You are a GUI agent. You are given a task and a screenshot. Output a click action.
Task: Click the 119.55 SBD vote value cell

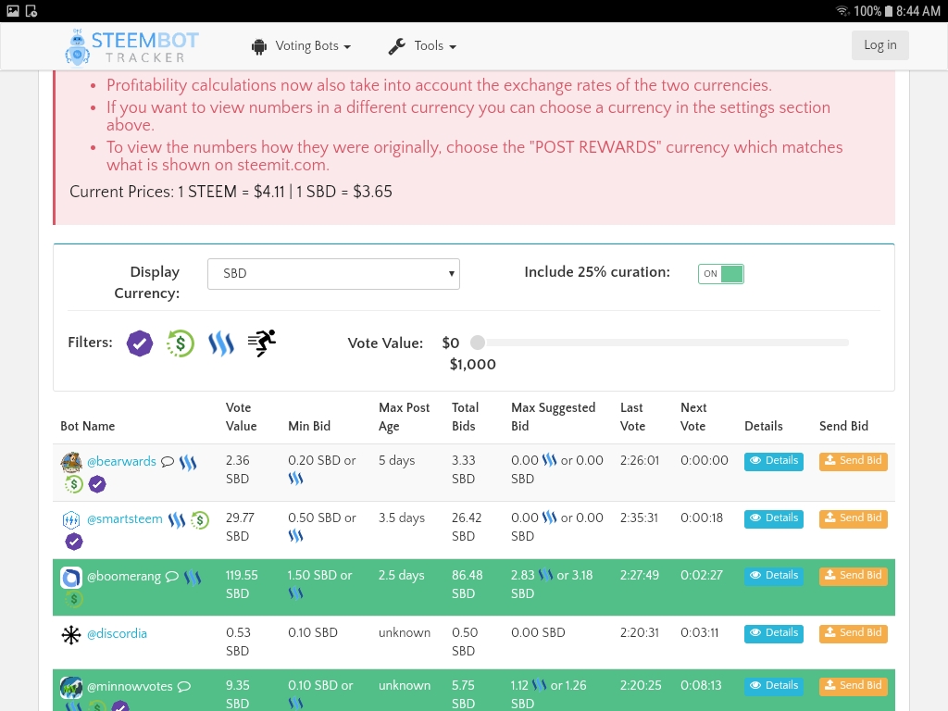pyautogui.click(x=242, y=584)
